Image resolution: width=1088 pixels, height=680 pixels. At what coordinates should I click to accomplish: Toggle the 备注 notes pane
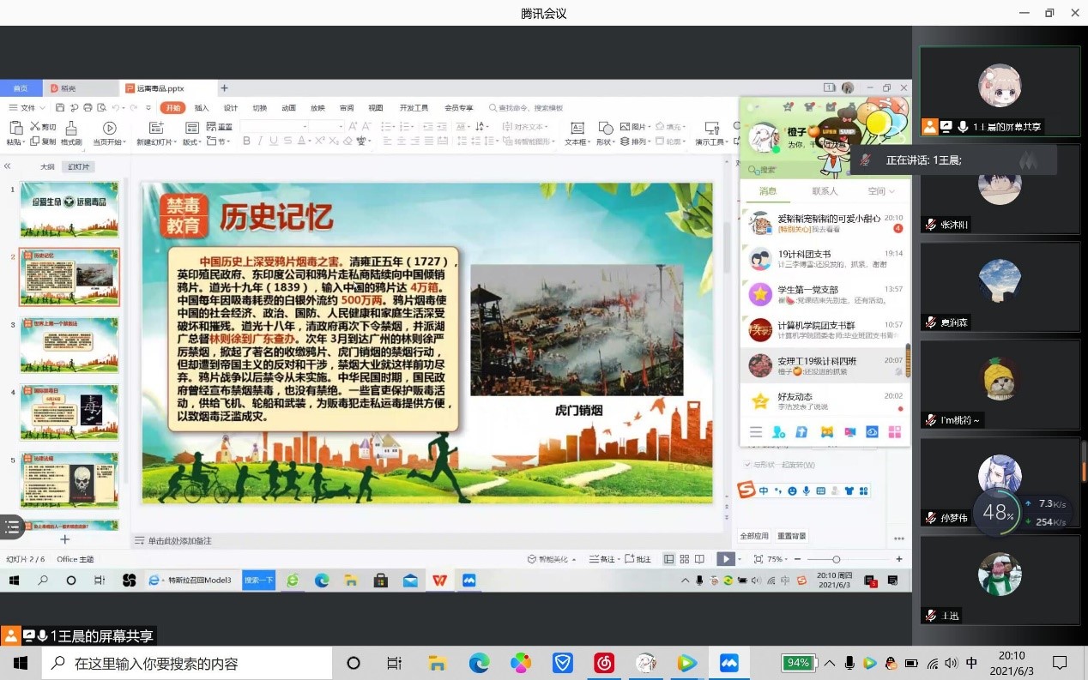(x=602, y=559)
